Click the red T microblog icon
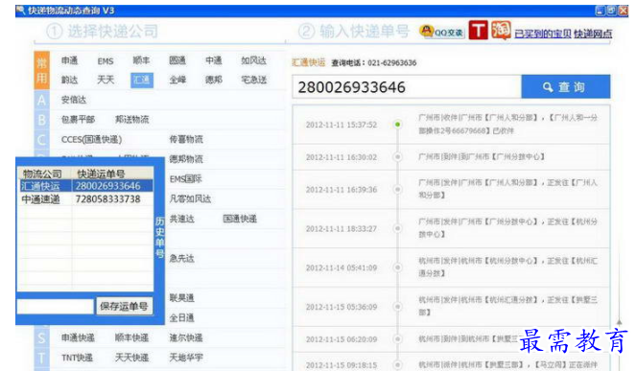The width and height of the screenshot is (636, 371). 479,31
